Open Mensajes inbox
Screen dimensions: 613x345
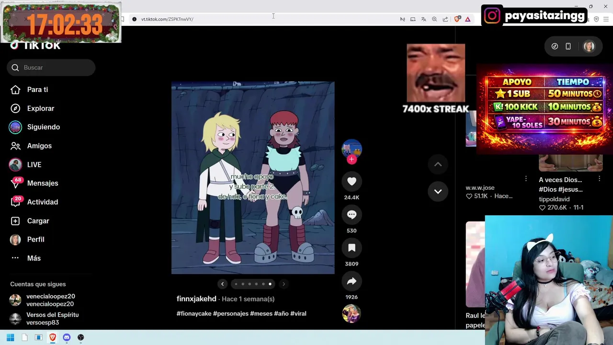pos(43,183)
